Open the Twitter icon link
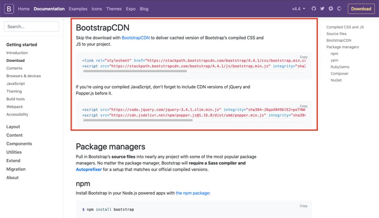Screen dimensions: 379x218 [322, 9]
